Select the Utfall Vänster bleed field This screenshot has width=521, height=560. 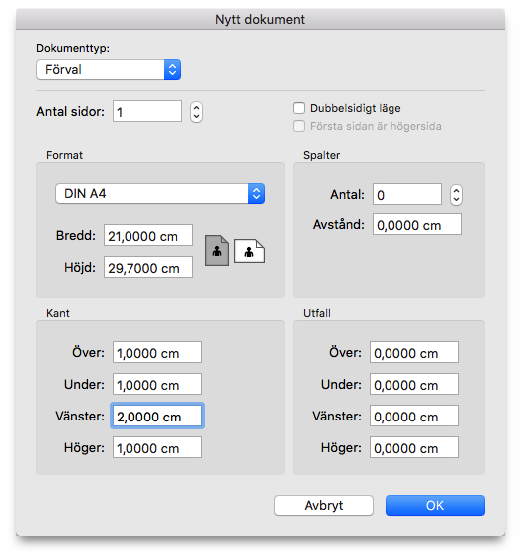(414, 416)
